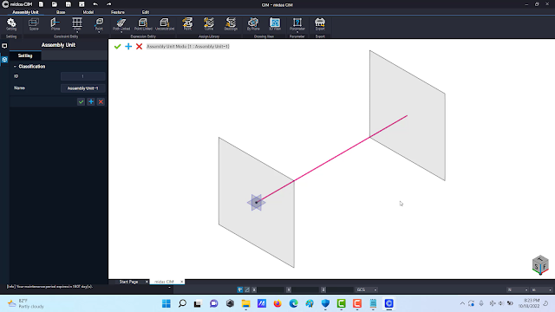Image resolution: width=555 pixels, height=312 pixels.
Task: Open the works tree sidebar icon
Action: coord(4,60)
